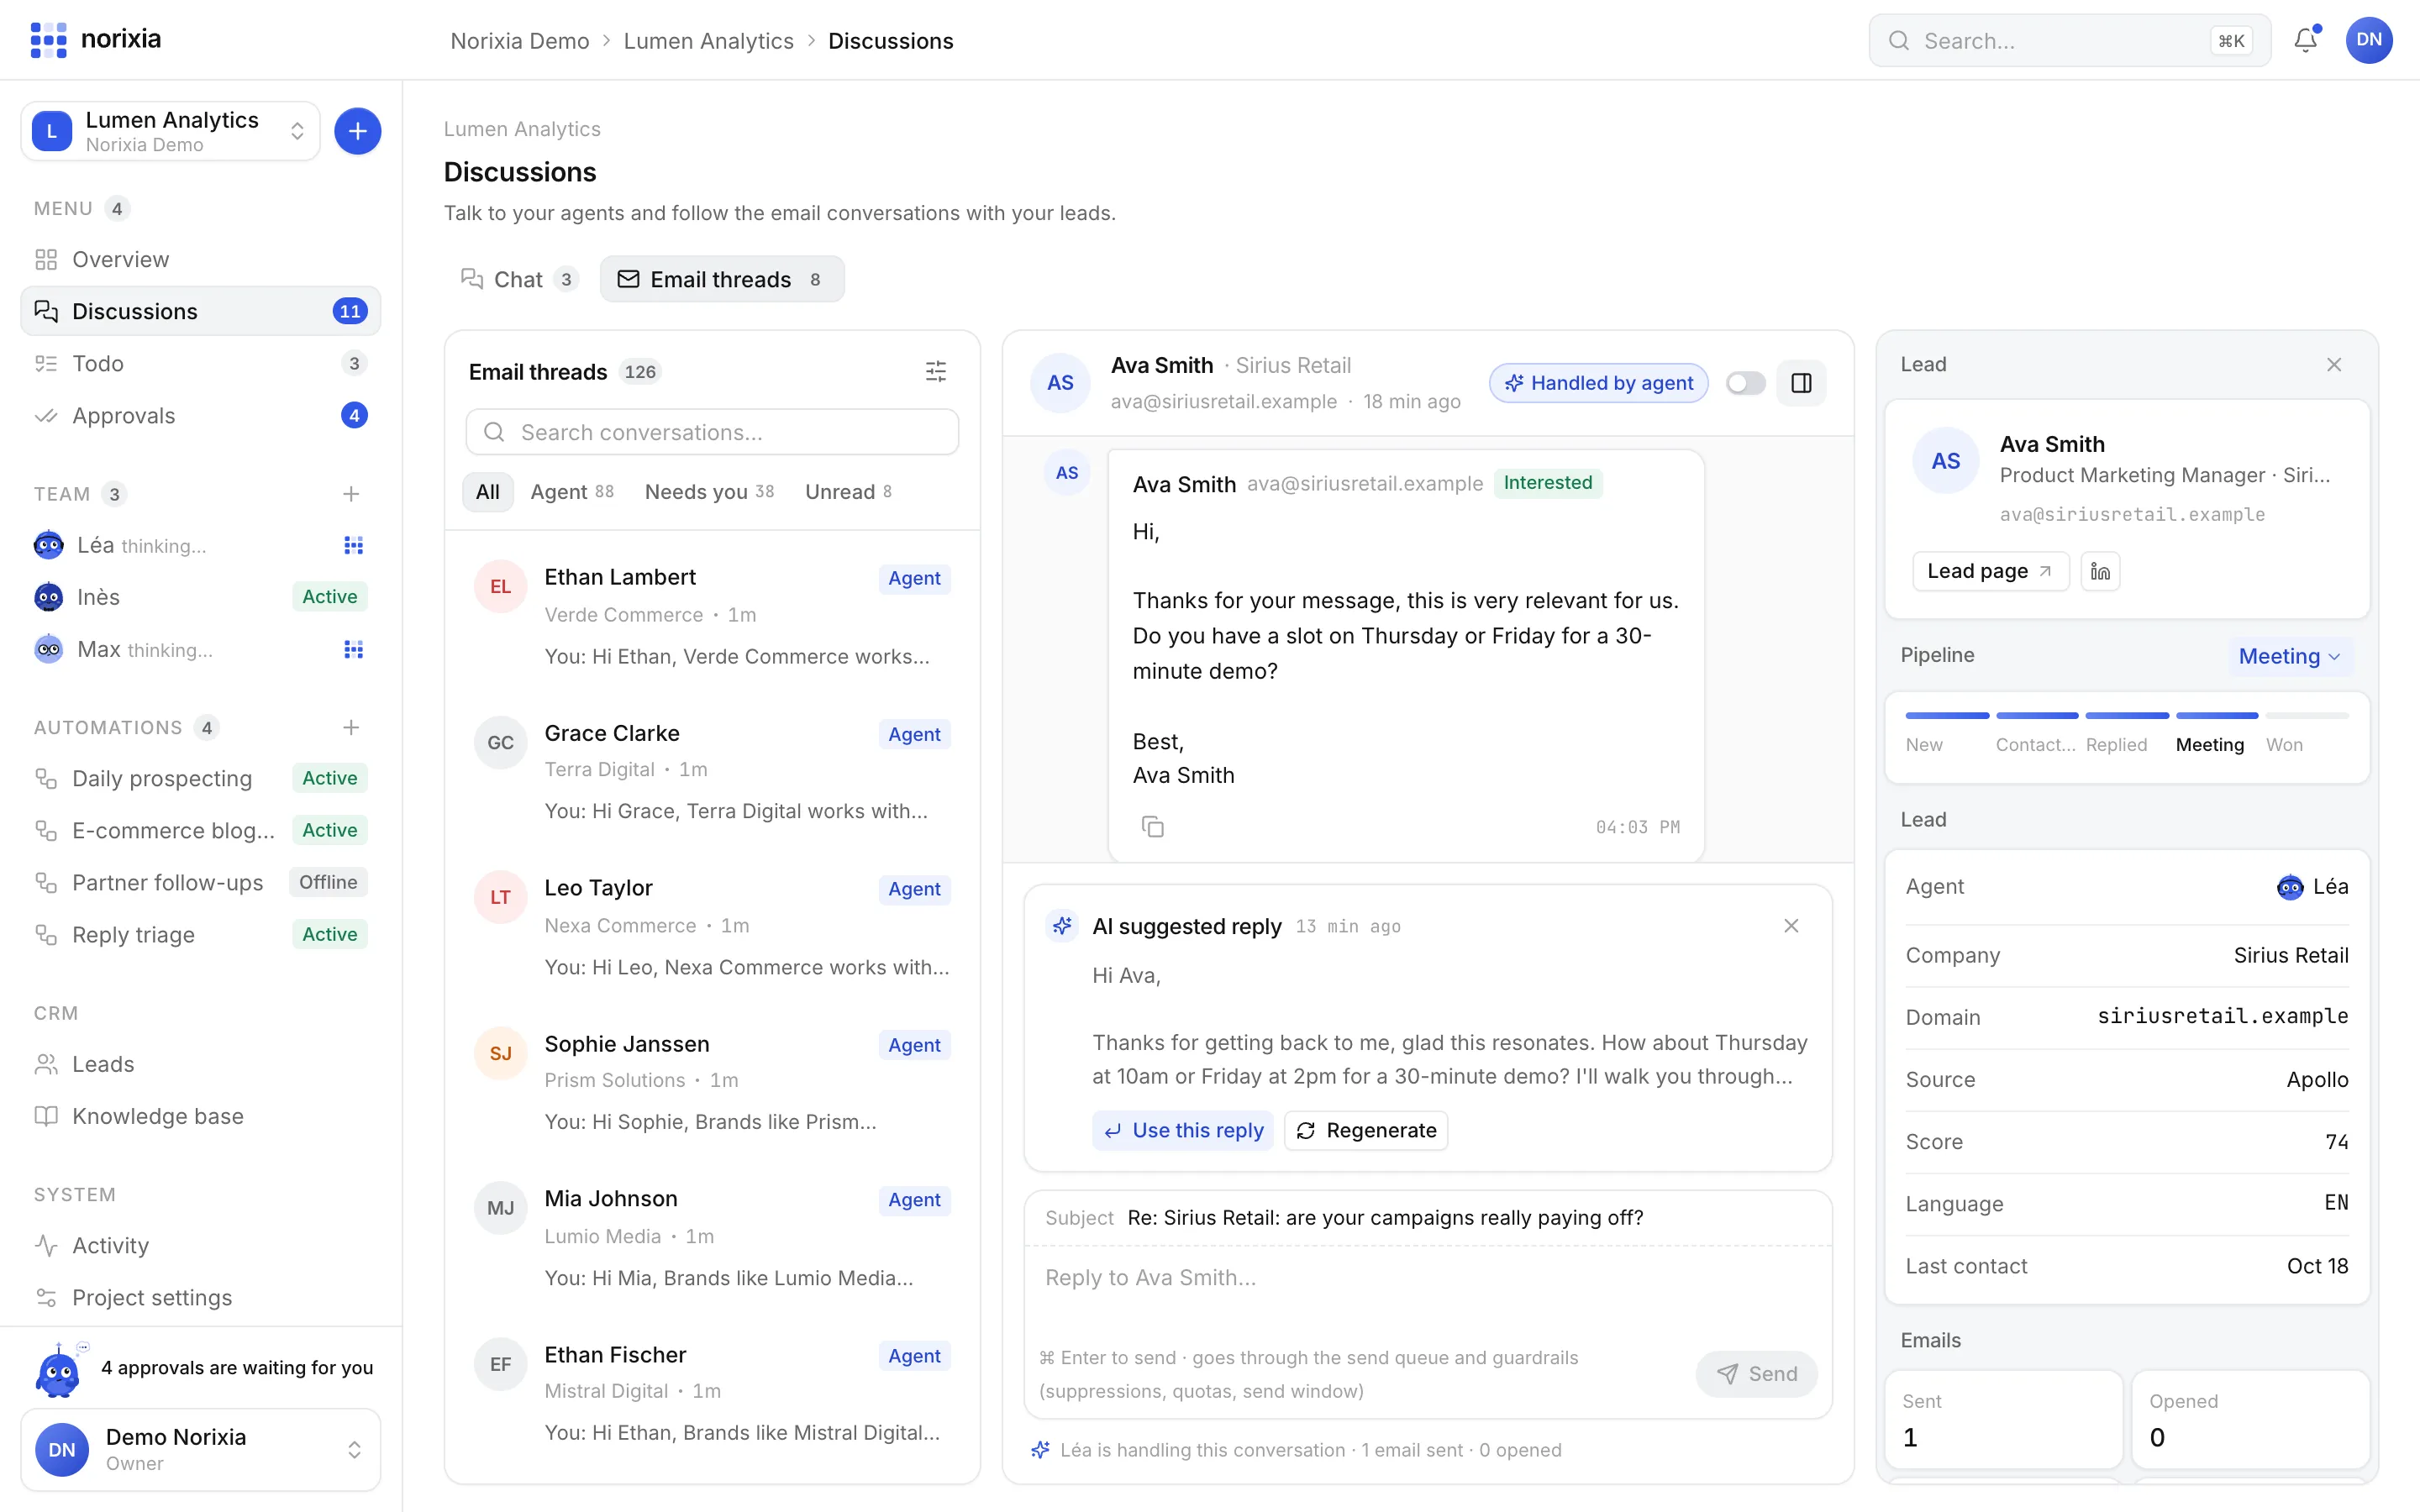Click the Send button
The width and height of the screenshot is (2420, 1512).
tap(1757, 1373)
